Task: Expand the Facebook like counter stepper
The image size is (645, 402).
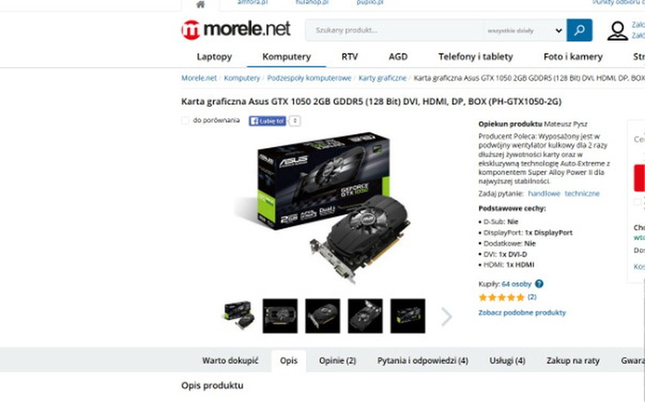Action: tap(294, 121)
